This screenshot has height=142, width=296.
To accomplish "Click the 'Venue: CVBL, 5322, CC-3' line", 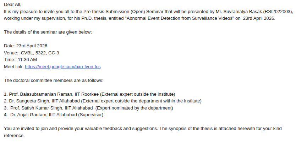I will click(32, 53).
